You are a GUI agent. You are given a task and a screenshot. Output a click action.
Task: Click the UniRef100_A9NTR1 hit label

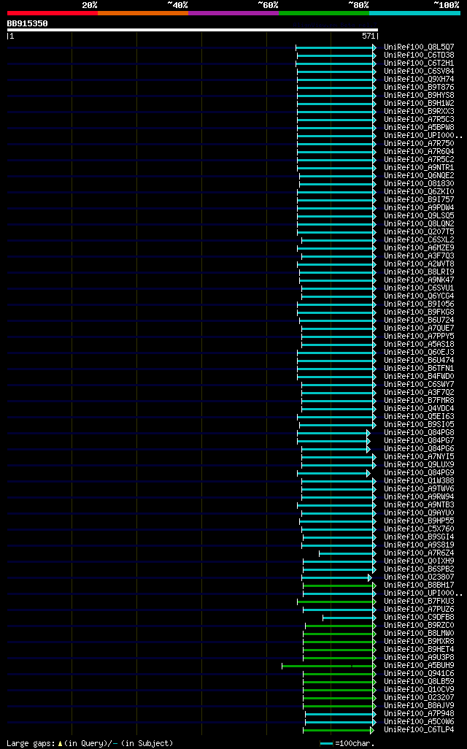click(420, 168)
